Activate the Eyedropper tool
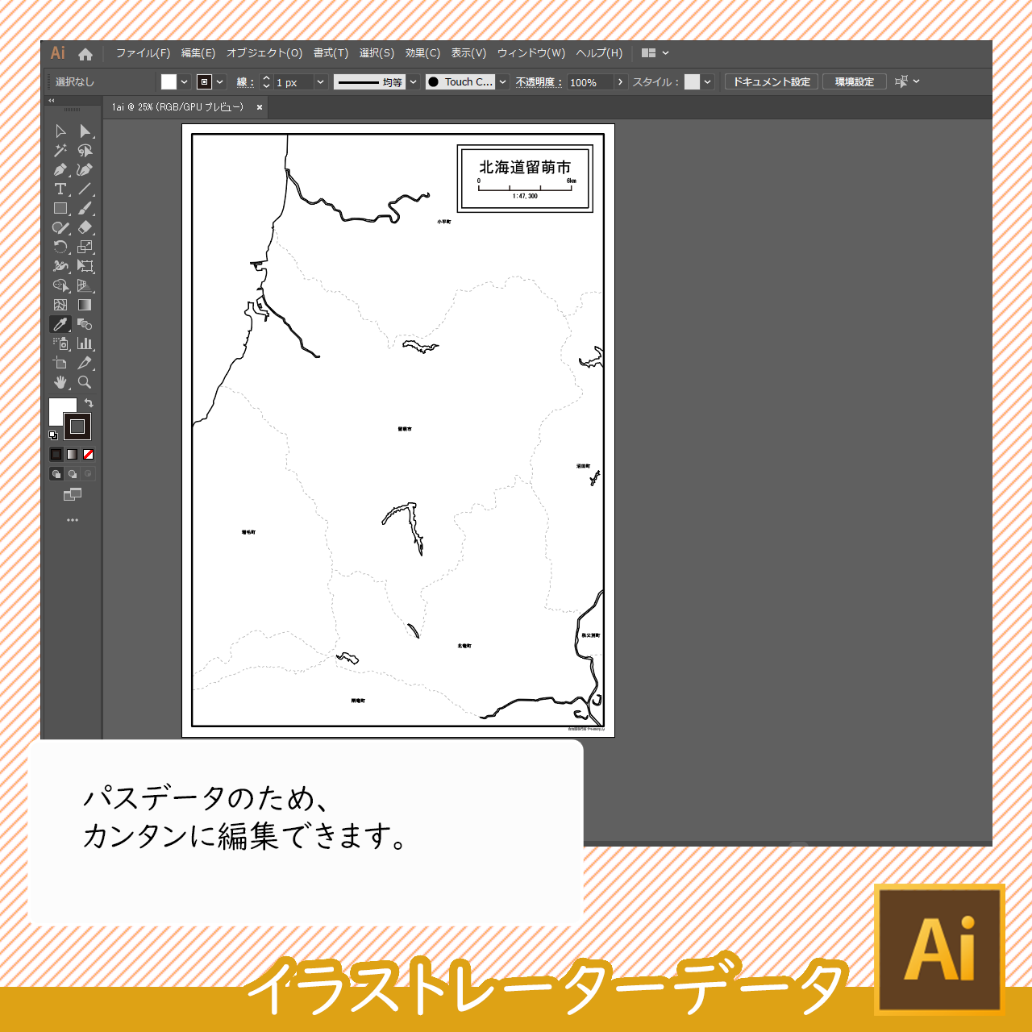 click(60, 324)
